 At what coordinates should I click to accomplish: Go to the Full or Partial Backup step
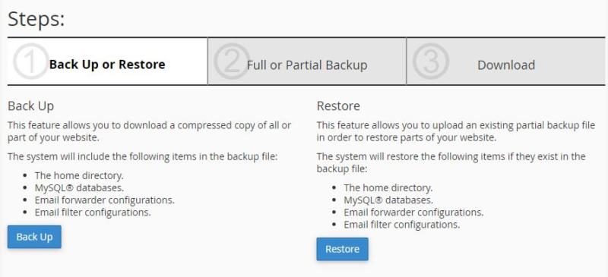[307, 61]
